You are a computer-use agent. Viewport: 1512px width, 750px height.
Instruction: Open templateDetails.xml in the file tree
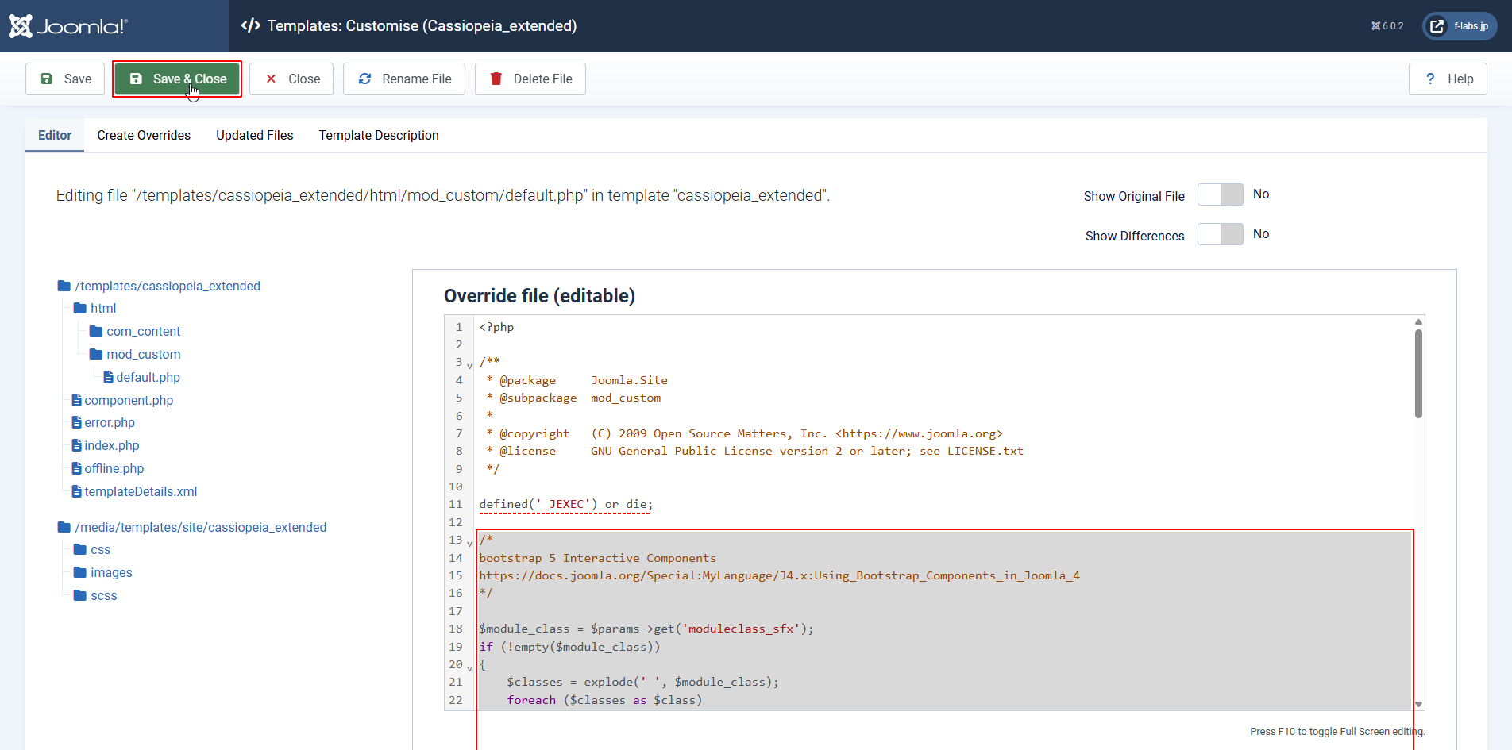pyautogui.click(x=141, y=492)
